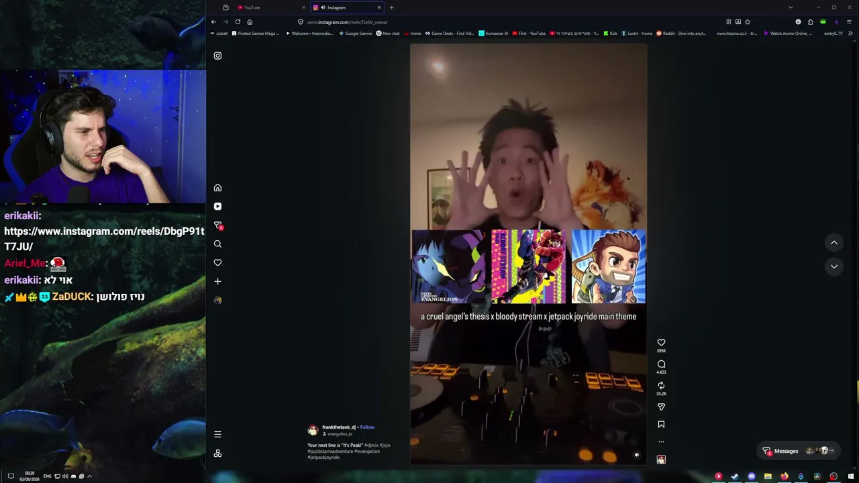The height and width of the screenshot is (483, 859).
Task: Show more bookmarks with the overflow chevron
Action: point(850,34)
